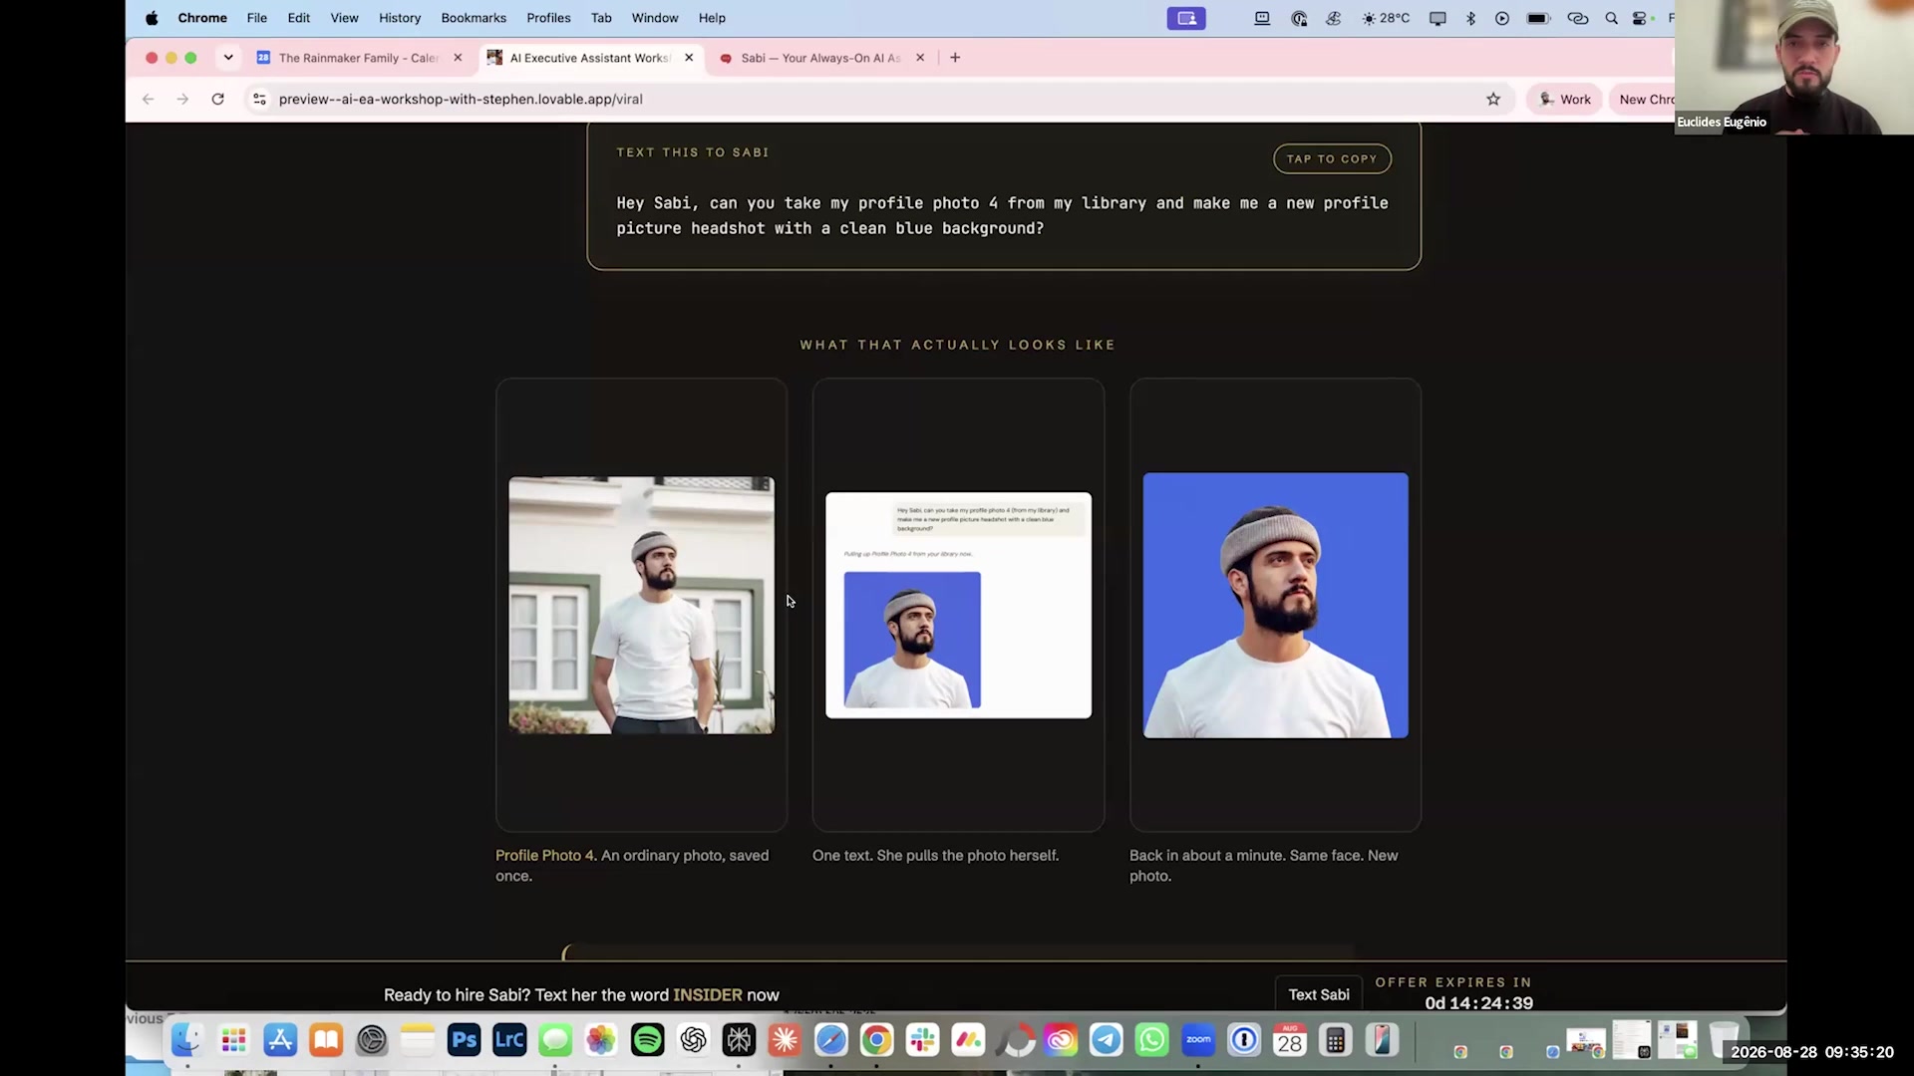Screen dimensions: 1914x1076
Task: Expand the tab search dropdown arrow
Action: [228, 58]
